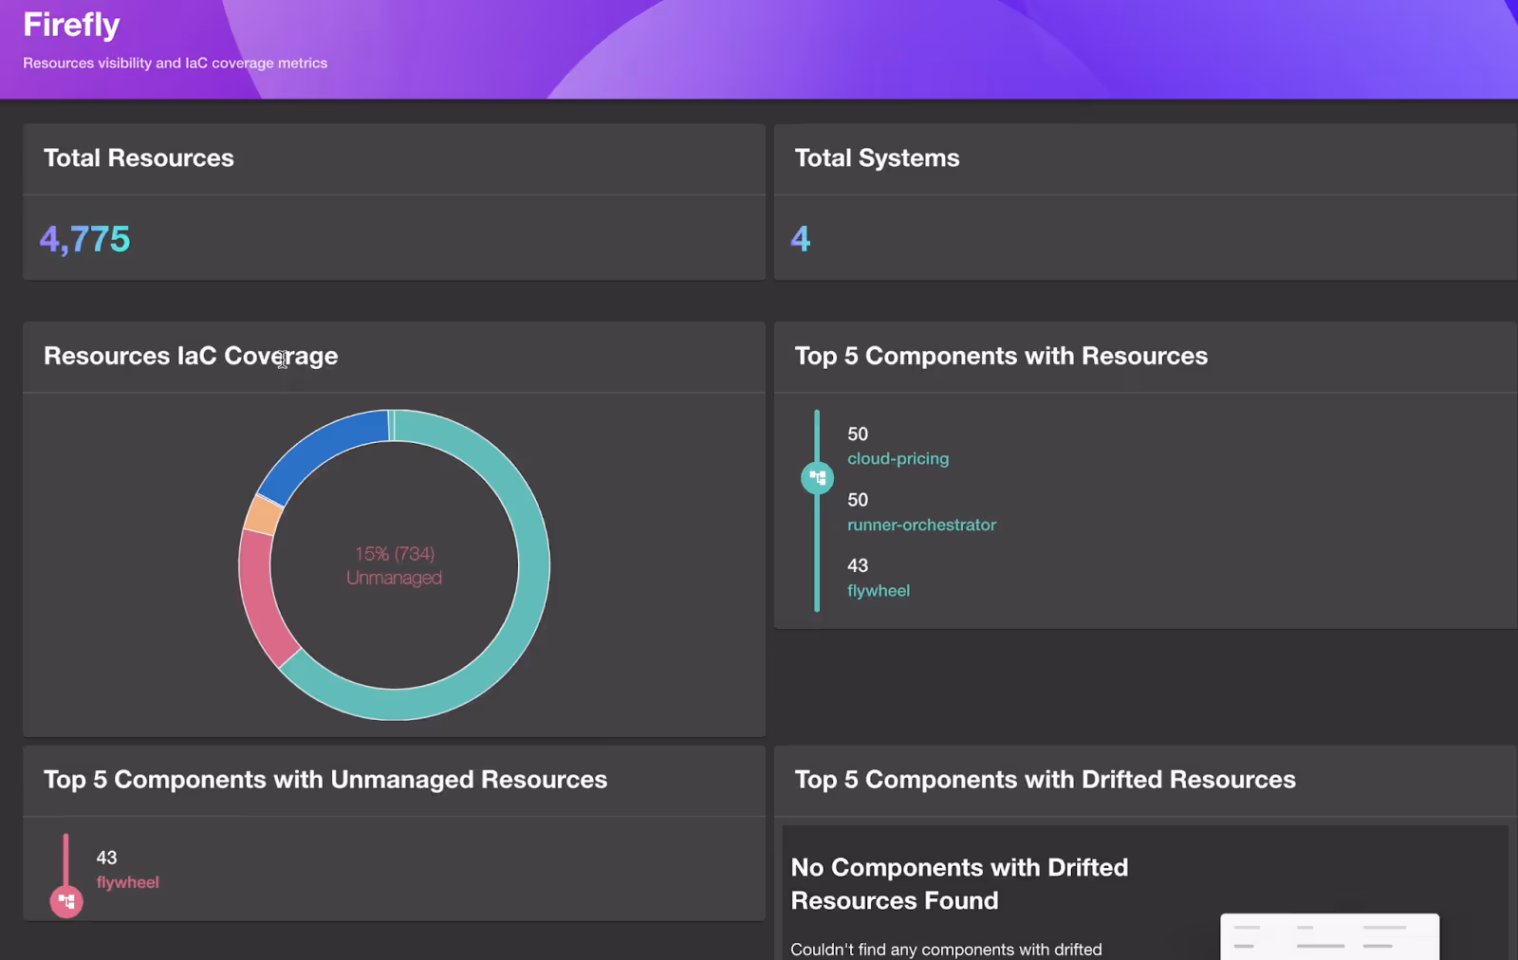The height and width of the screenshot is (960, 1518).
Task: Open the cloud-pricing component link
Action: (x=898, y=458)
